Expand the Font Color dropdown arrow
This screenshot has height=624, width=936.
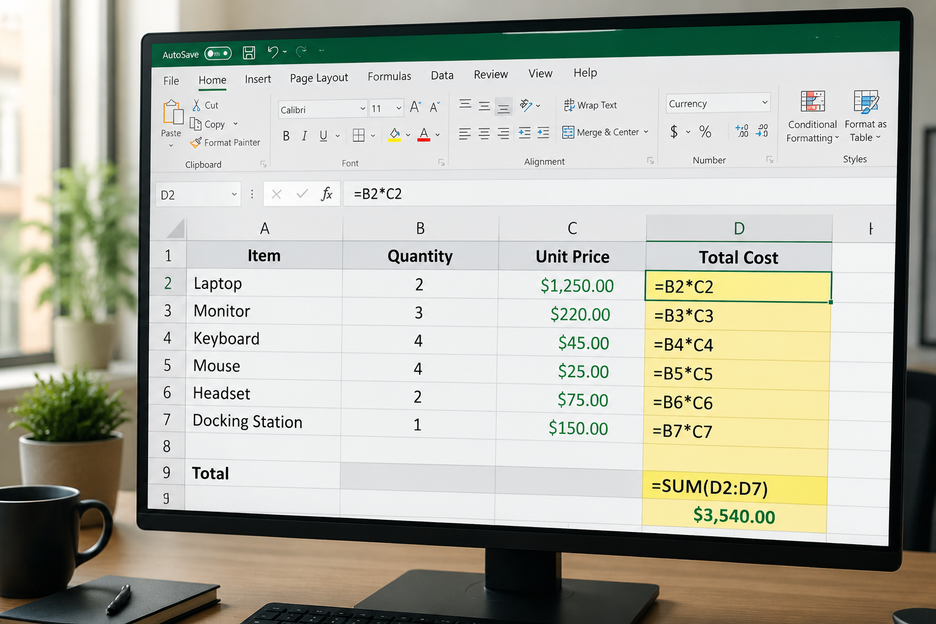tap(438, 135)
